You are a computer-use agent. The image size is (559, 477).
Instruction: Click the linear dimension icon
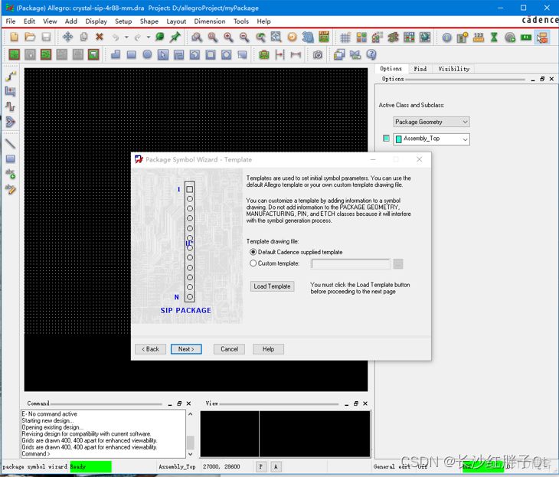pyautogui.click(x=296, y=54)
